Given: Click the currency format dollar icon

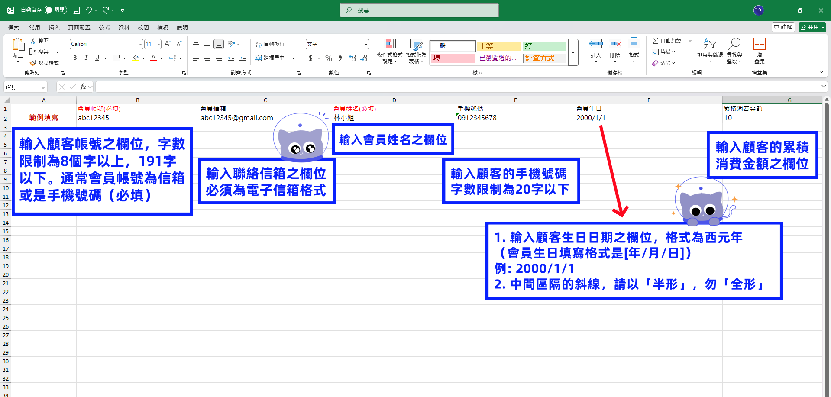Looking at the screenshot, I should 310,58.
